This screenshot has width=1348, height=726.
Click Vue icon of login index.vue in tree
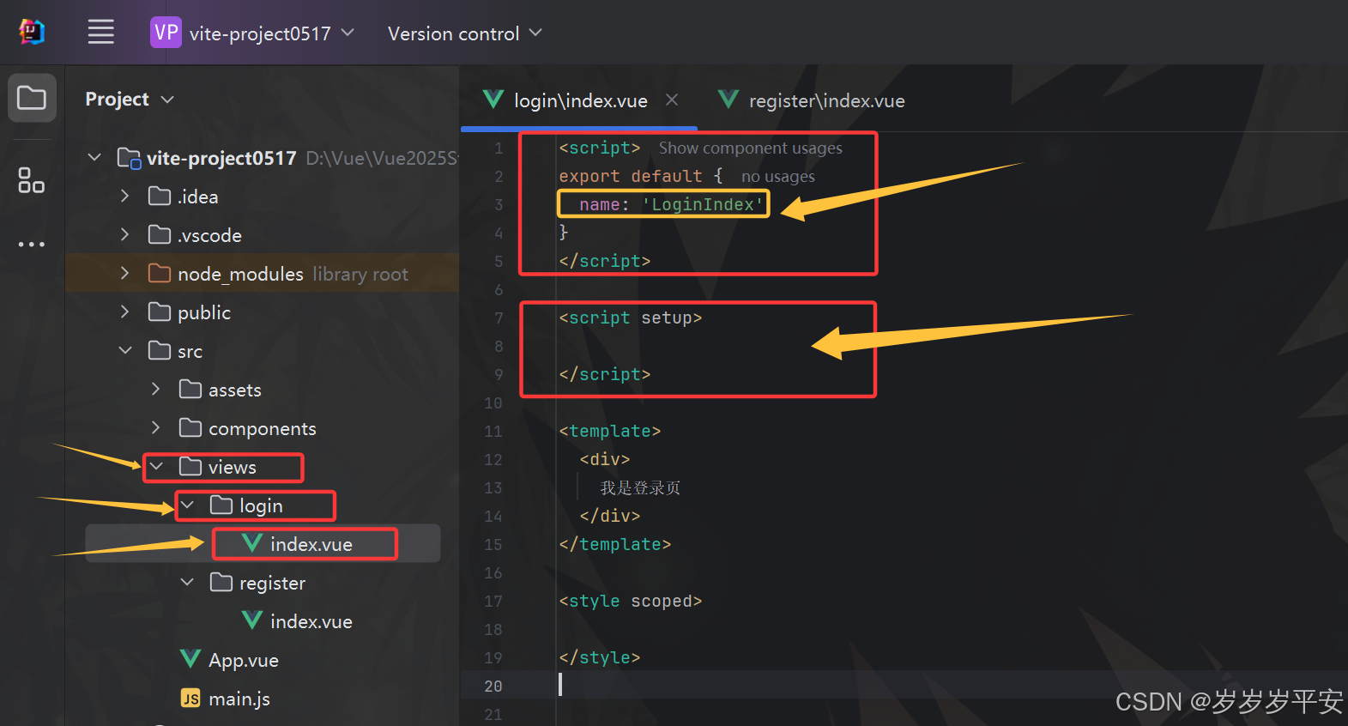pos(252,542)
